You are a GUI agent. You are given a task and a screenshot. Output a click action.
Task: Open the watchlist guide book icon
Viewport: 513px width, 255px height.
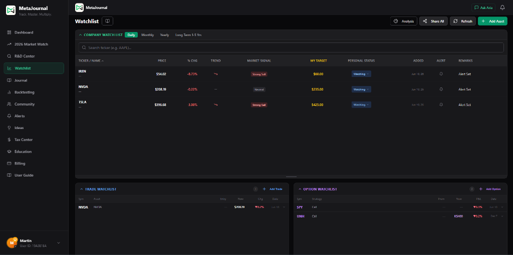pos(107,21)
